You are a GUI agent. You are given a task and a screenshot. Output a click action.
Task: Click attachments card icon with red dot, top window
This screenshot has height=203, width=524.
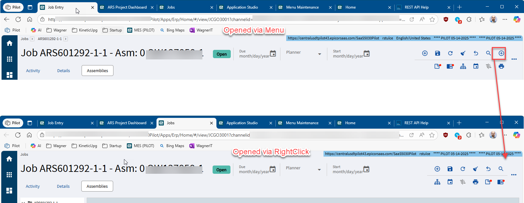point(450,66)
